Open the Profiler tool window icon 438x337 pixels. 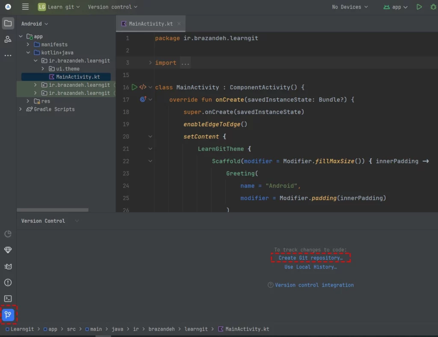8,234
